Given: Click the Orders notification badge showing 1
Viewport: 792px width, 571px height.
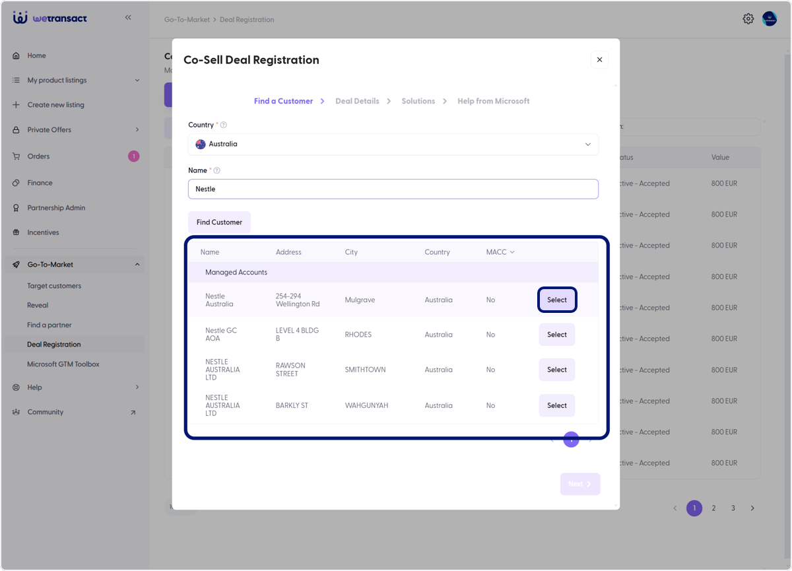Looking at the screenshot, I should [x=134, y=156].
